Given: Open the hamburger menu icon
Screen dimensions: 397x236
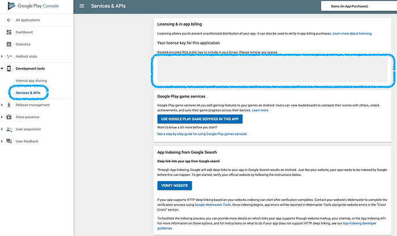Looking at the screenshot, I should pos(82,6).
